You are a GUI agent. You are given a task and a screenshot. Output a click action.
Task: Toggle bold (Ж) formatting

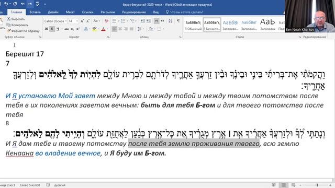(47, 29)
